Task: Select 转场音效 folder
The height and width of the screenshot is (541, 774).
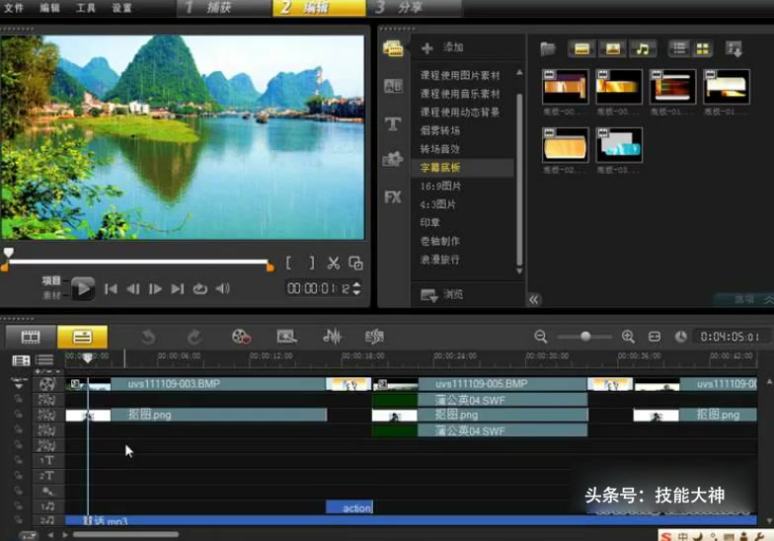Action: (440, 149)
